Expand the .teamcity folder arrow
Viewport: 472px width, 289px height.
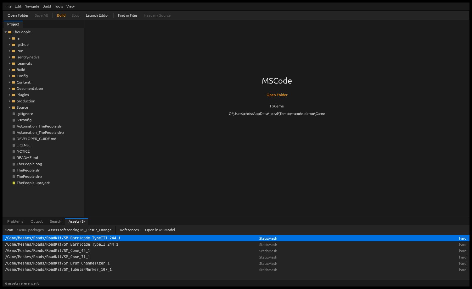coord(9,63)
